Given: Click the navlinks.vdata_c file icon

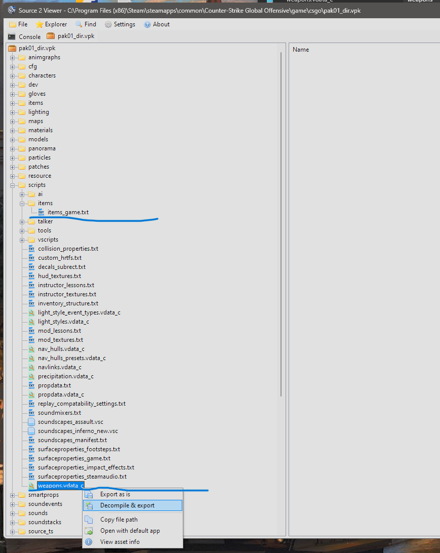Looking at the screenshot, I should pyautogui.click(x=32, y=367).
